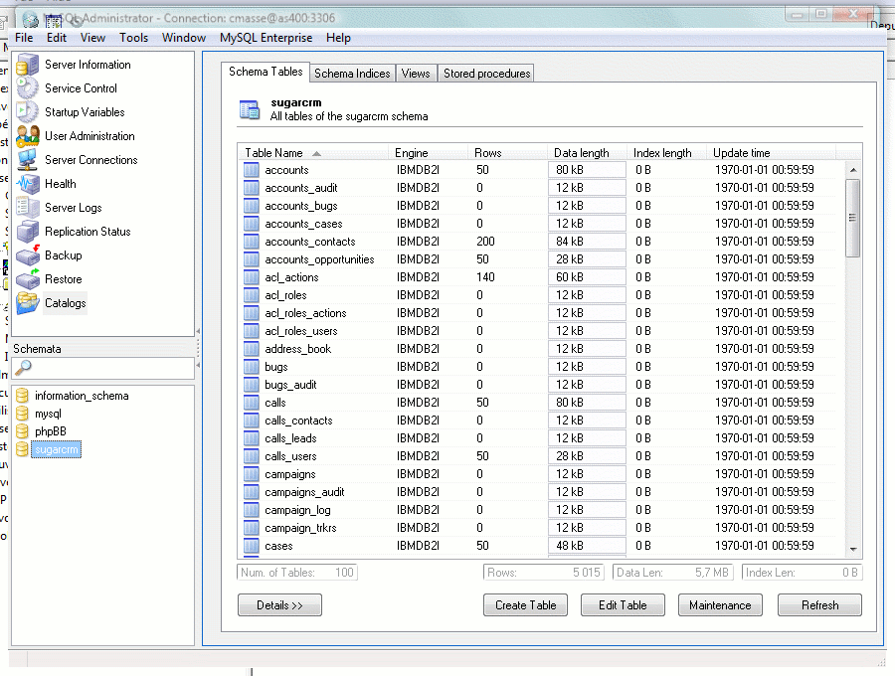Screen dimensions: 895x676
Task: Open the View menu
Action: [92, 38]
